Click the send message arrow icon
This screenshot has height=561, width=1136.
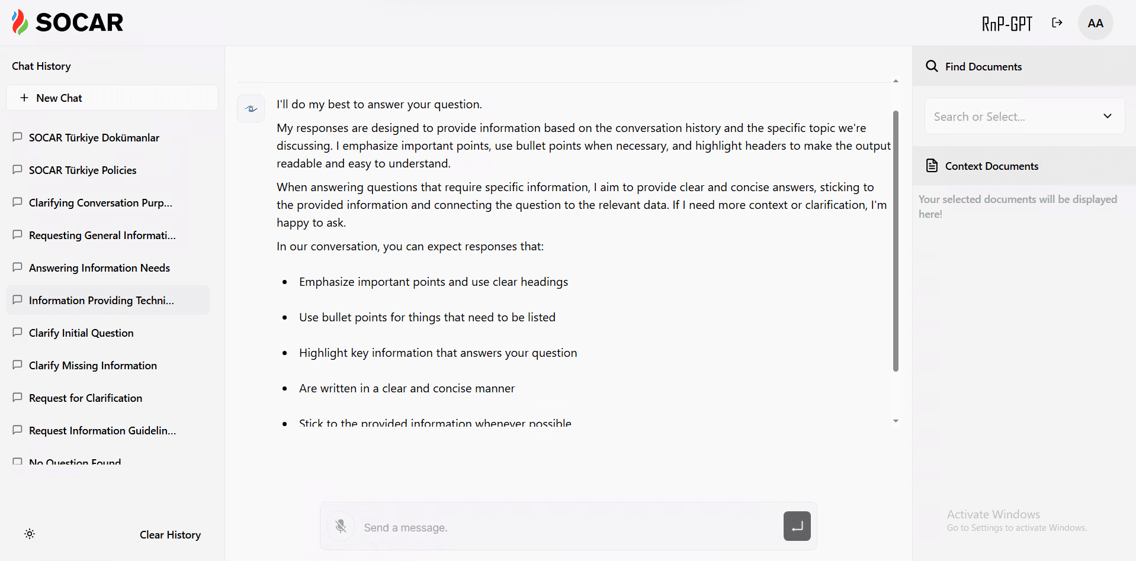797,526
